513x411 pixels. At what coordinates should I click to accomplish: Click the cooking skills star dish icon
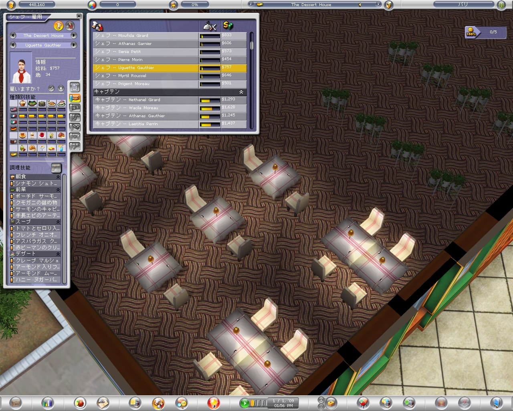57,168
